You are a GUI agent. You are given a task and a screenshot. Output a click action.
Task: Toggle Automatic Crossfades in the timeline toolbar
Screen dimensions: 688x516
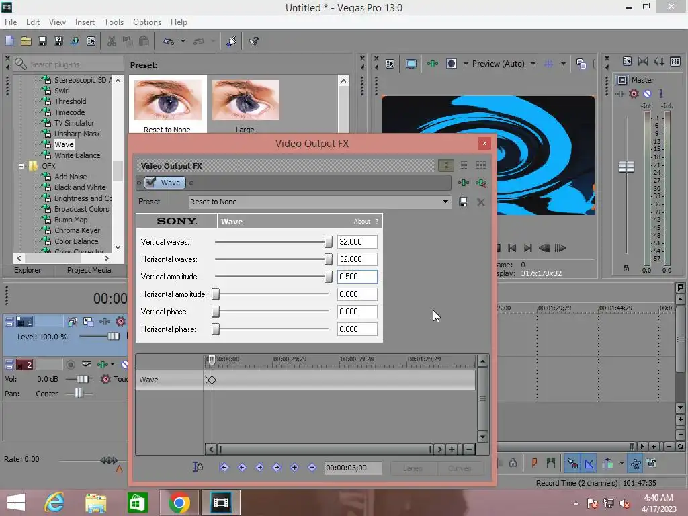click(x=589, y=463)
